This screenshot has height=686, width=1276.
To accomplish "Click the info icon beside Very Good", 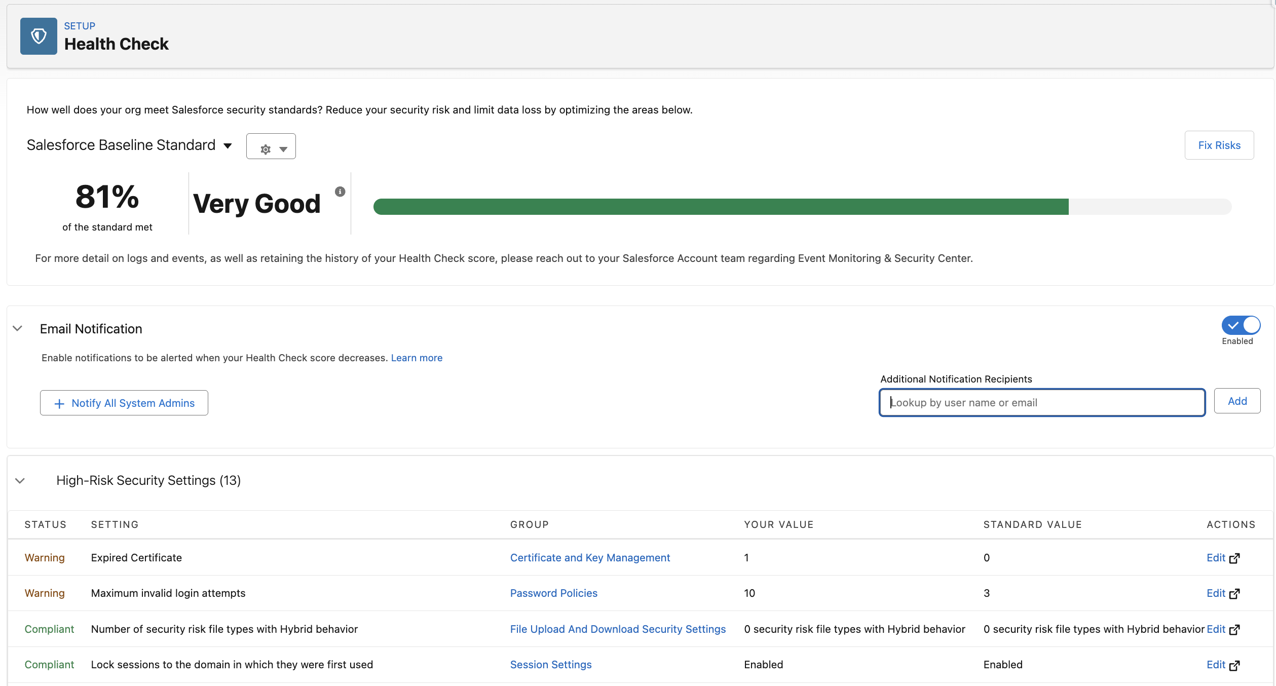I will pyautogui.click(x=340, y=192).
